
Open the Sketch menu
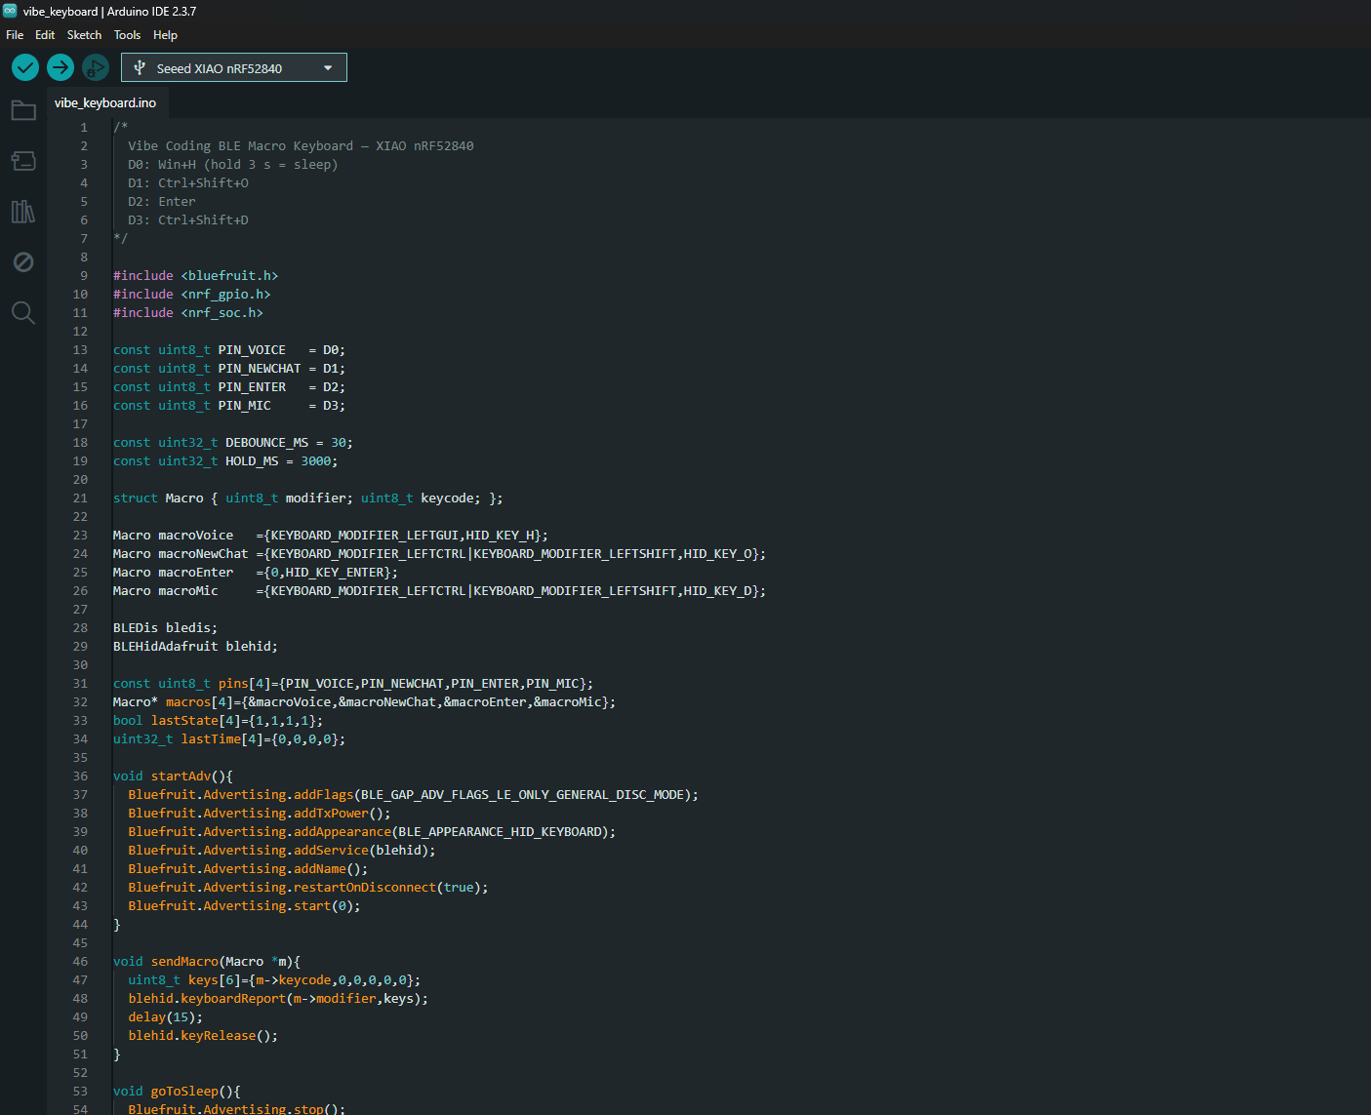click(84, 35)
